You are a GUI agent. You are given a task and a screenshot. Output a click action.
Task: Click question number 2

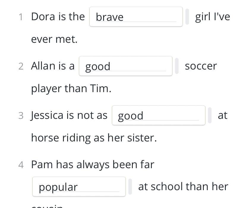coord(21,66)
